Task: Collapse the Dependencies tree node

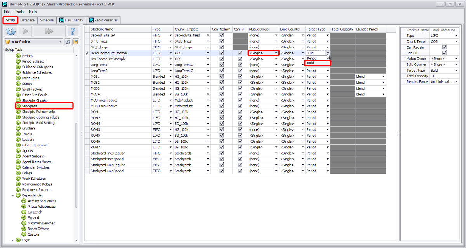Action: [x=13, y=196]
